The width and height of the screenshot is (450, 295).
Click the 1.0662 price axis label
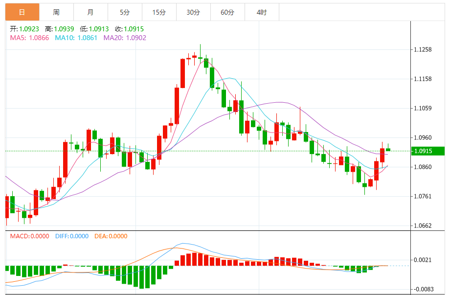423,226
